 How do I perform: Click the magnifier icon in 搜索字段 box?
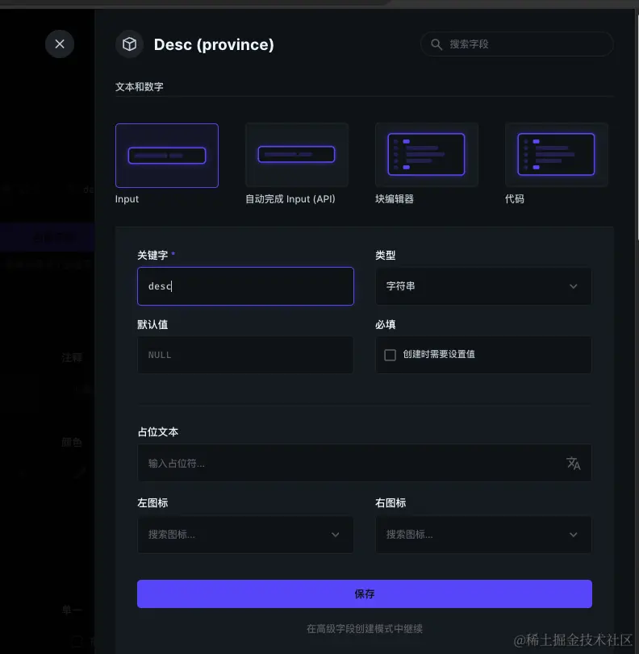click(436, 44)
